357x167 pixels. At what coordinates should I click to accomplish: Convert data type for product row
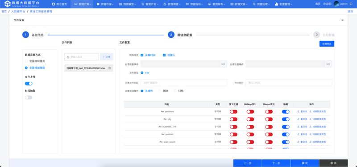318,134
